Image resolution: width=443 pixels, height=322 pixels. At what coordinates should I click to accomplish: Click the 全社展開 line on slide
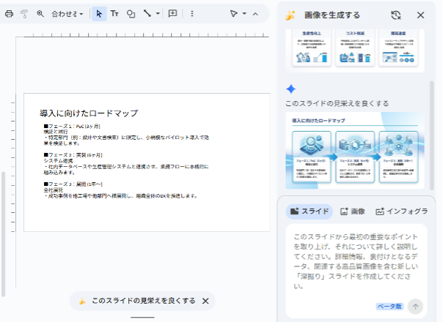click(53, 190)
